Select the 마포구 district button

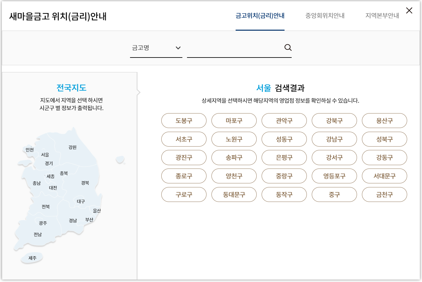click(x=234, y=121)
